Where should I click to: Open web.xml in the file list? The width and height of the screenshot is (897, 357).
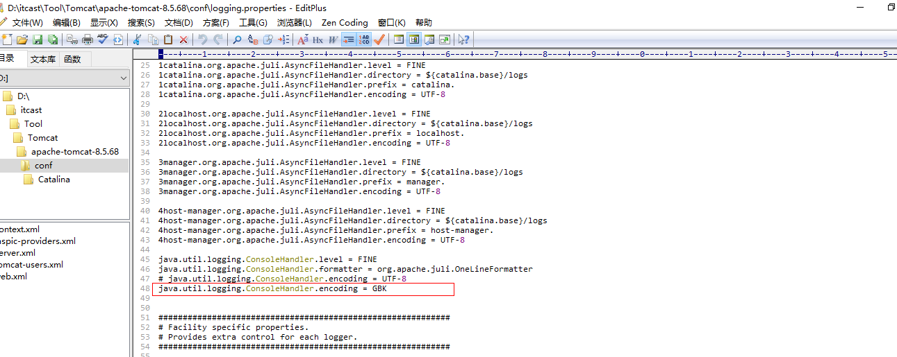13,276
